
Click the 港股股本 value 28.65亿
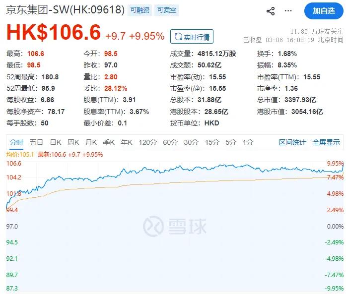pos(216,112)
